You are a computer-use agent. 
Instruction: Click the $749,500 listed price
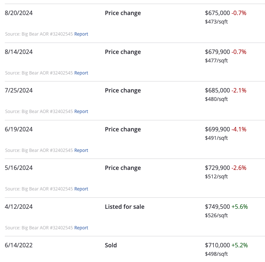tap(217, 207)
